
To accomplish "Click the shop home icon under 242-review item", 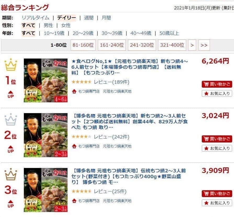I will tap(74, 146).
